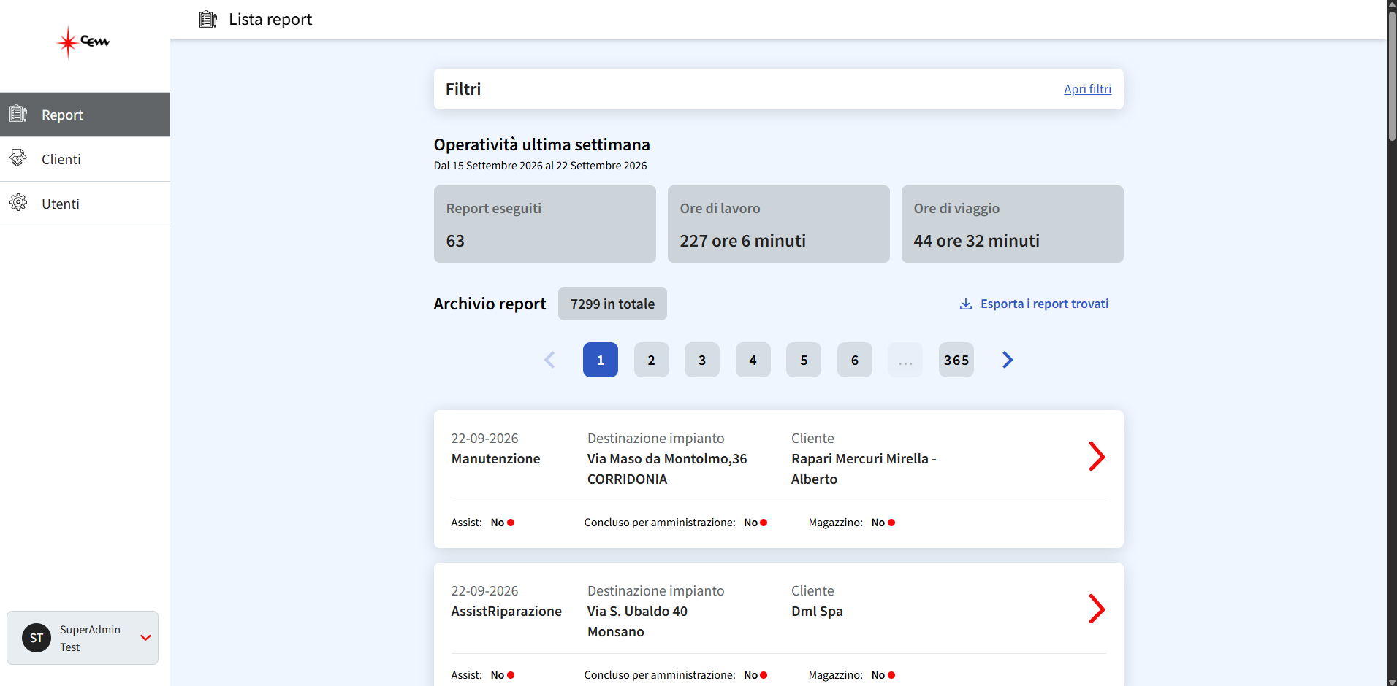
Task: Click the Clienti handshake icon
Action: coord(18,158)
